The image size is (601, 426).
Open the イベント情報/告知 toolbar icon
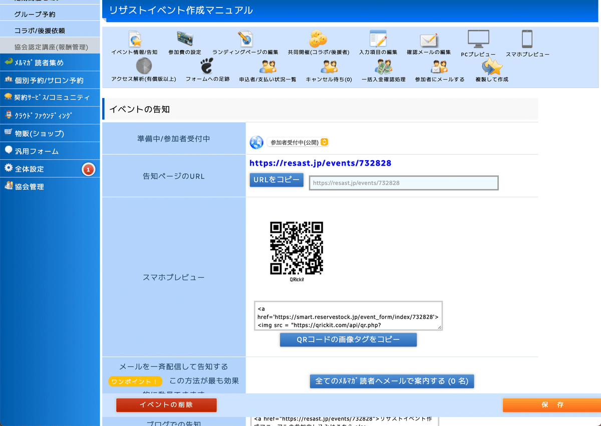click(134, 40)
